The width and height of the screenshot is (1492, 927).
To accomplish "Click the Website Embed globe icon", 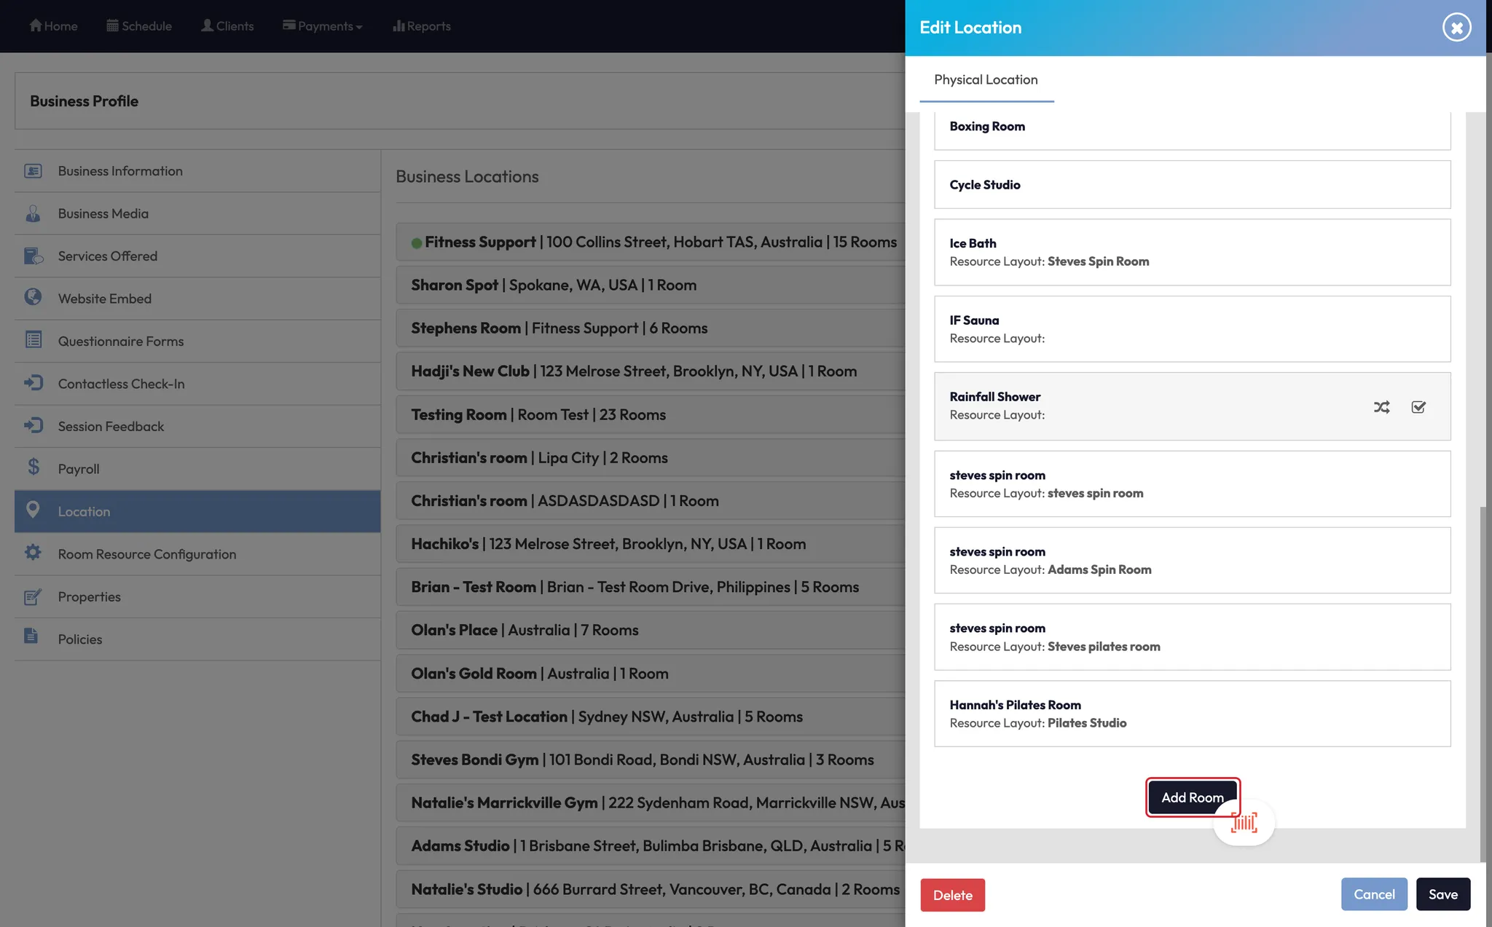I will coord(34,297).
